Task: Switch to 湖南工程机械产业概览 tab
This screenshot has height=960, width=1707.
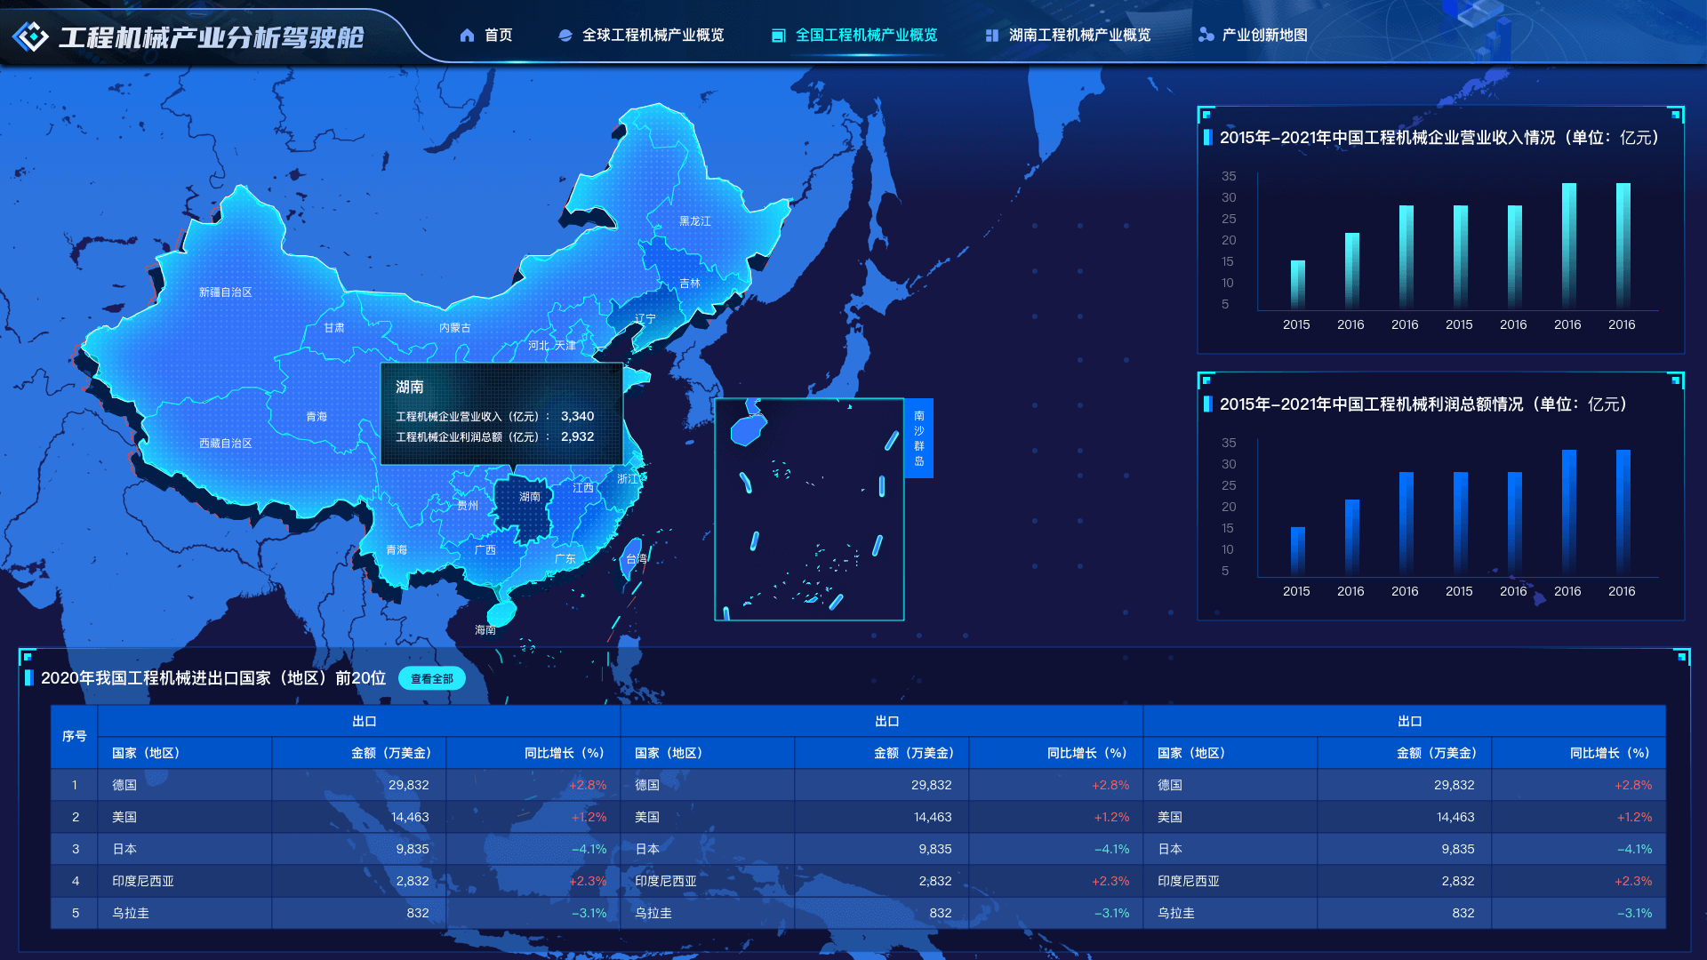Action: (1079, 36)
